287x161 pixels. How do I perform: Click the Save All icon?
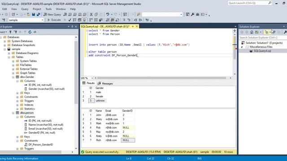pyautogui.click(x=38, y=14)
